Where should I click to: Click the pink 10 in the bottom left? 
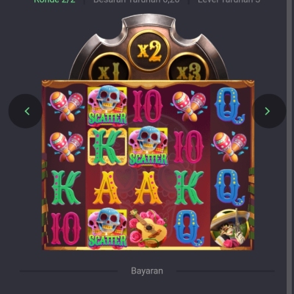66,229
